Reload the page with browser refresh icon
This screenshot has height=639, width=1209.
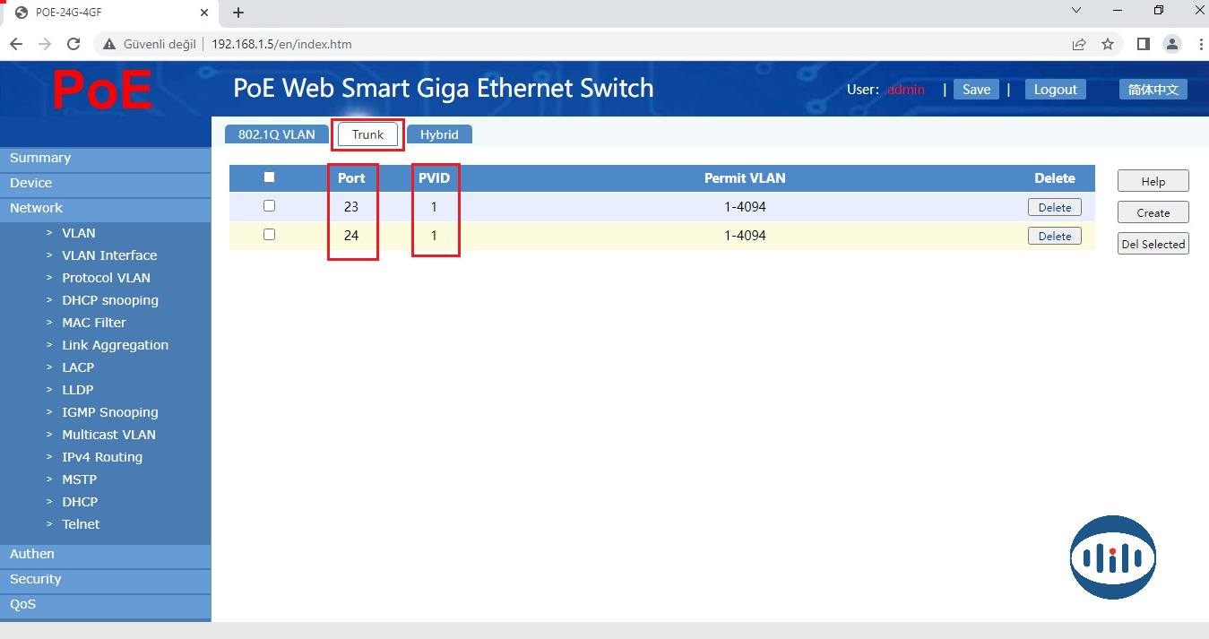tap(74, 44)
